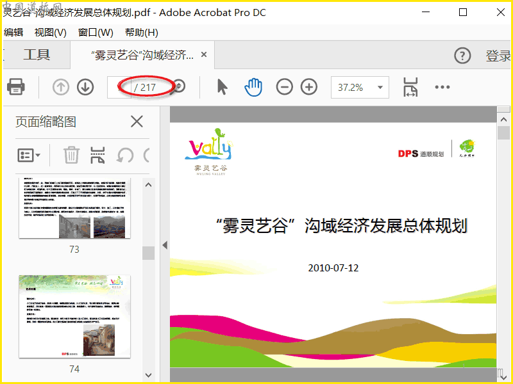The width and height of the screenshot is (513, 384).
Task: Zoom in with the plus button
Action: (309, 87)
